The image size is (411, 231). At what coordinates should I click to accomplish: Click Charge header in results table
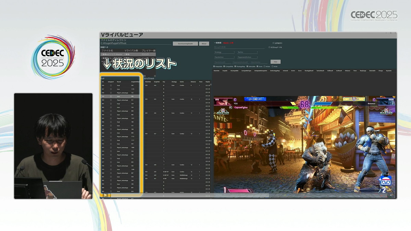point(381,70)
